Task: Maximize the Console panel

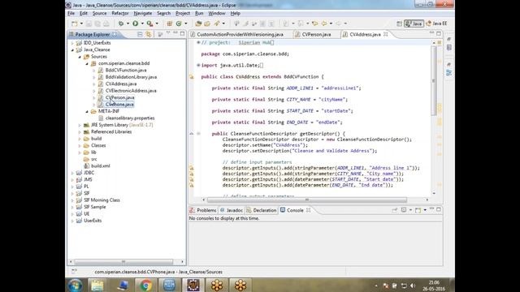Action: 439,209
